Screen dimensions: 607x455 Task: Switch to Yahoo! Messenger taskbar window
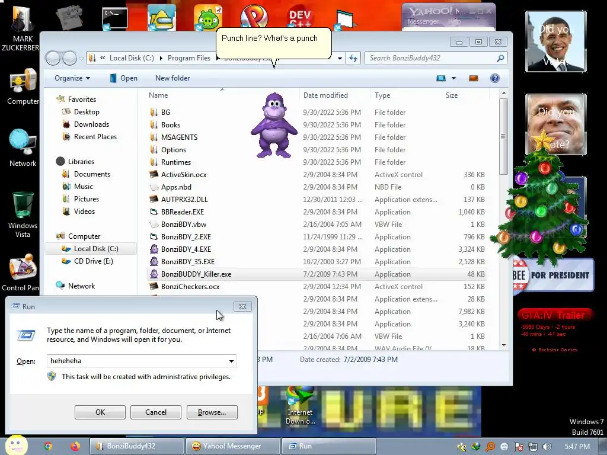click(232, 446)
